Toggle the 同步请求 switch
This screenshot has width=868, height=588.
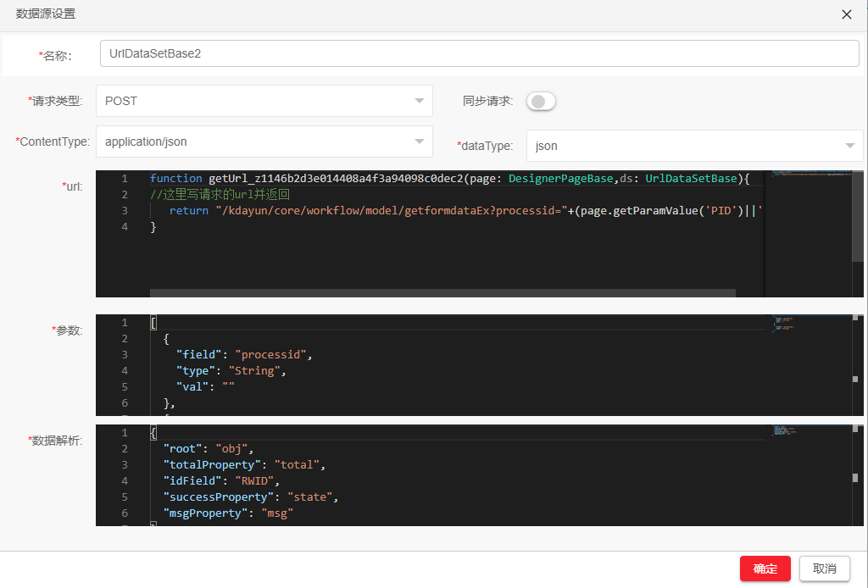coord(541,102)
